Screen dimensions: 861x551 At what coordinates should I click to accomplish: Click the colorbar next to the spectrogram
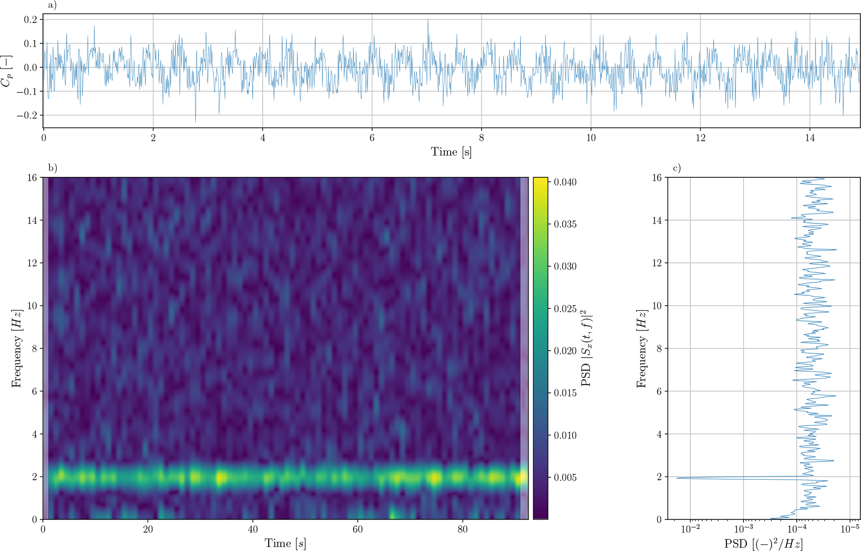[540, 348]
